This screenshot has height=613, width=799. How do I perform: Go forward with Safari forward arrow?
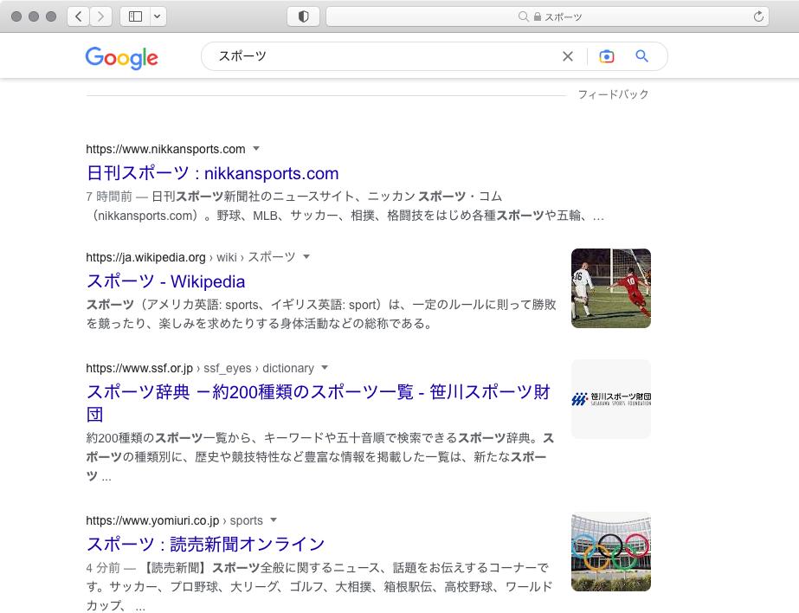(x=101, y=16)
